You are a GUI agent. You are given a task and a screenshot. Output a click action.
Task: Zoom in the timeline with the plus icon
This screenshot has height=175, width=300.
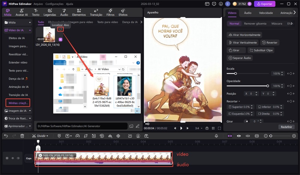[x=294, y=136]
